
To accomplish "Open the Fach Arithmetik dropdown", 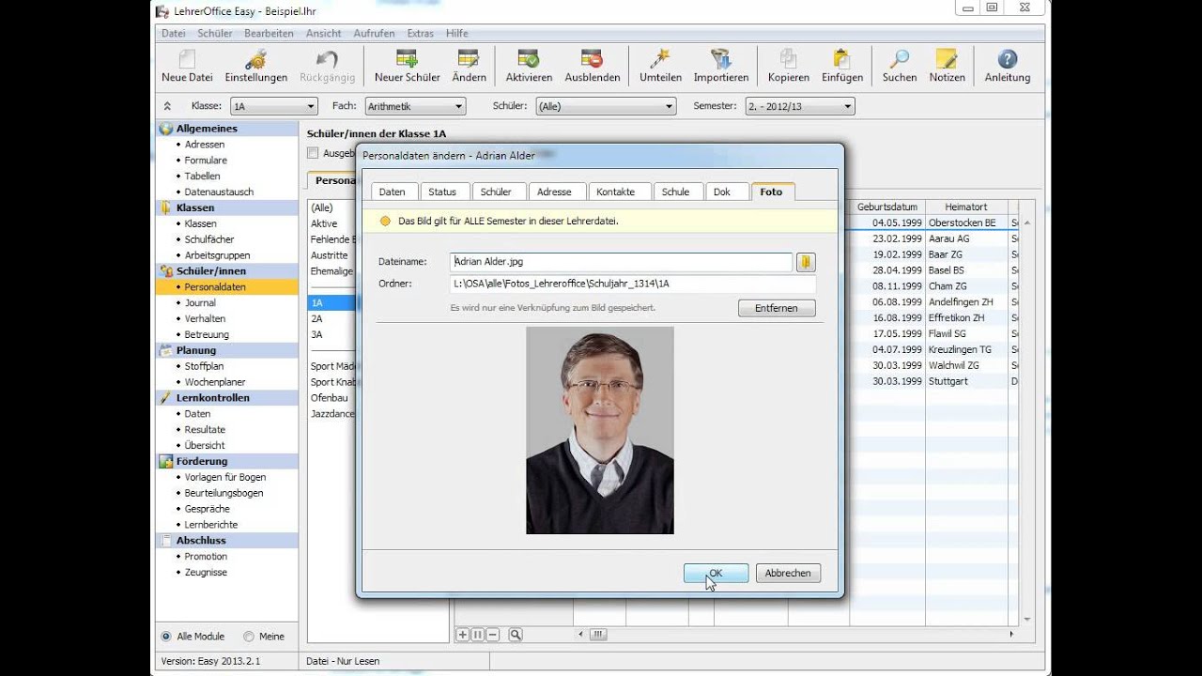I will point(415,107).
